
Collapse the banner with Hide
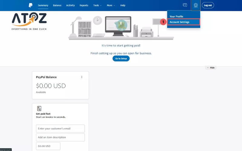pyautogui.click(x=211, y=68)
